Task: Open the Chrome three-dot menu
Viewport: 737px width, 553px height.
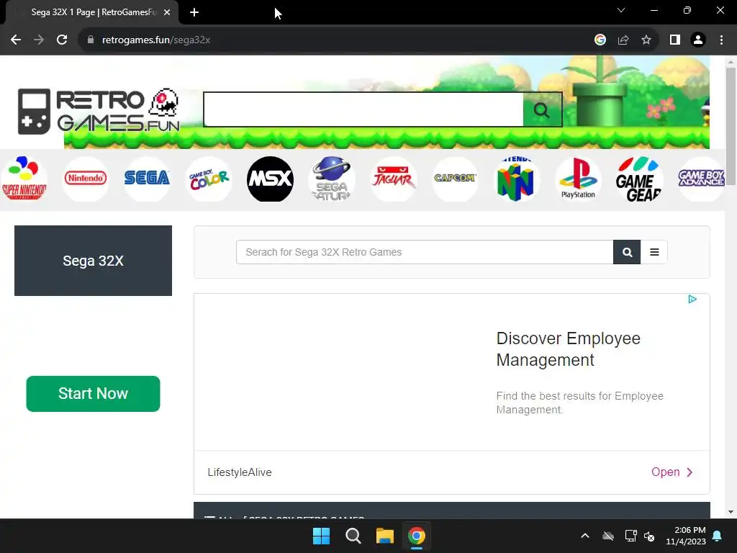Action: pyautogui.click(x=721, y=40)
